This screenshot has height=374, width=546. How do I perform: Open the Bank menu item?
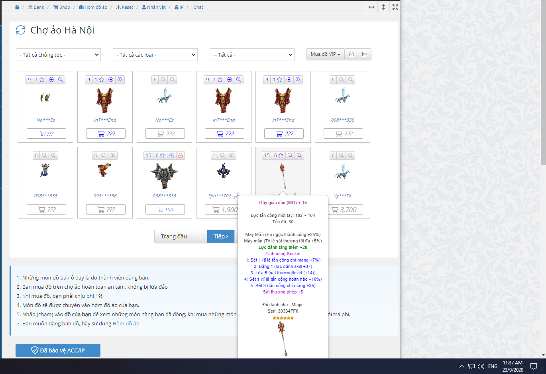pos(36,7)
